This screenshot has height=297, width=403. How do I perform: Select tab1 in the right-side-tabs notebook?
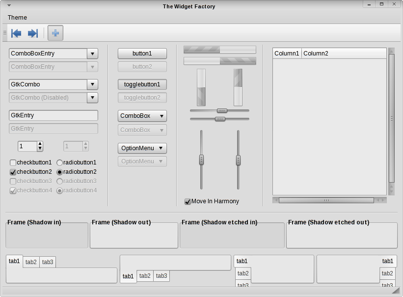388,261
